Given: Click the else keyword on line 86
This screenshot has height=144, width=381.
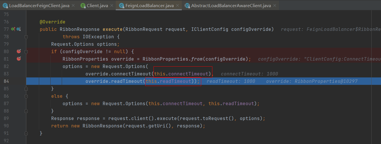Looking at the screenshot, I should coord(57,96).
